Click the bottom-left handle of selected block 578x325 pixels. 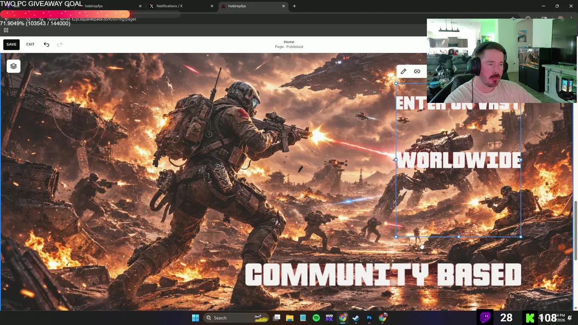coord(396,237)
